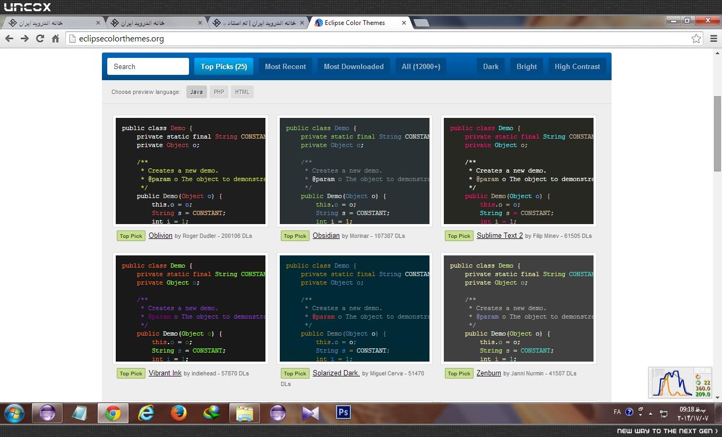Screen dimensions: 722x437
Task: Show the Top Picks (25) themes
Action: [224, 66]
